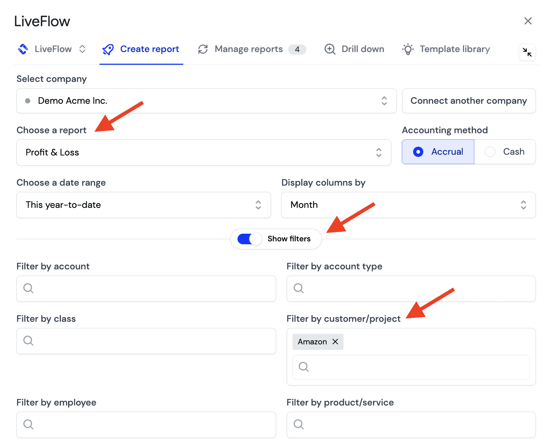Click the search icon in Filter by account
The width and height of the screenshot is (553, 447).
(28, 288)
